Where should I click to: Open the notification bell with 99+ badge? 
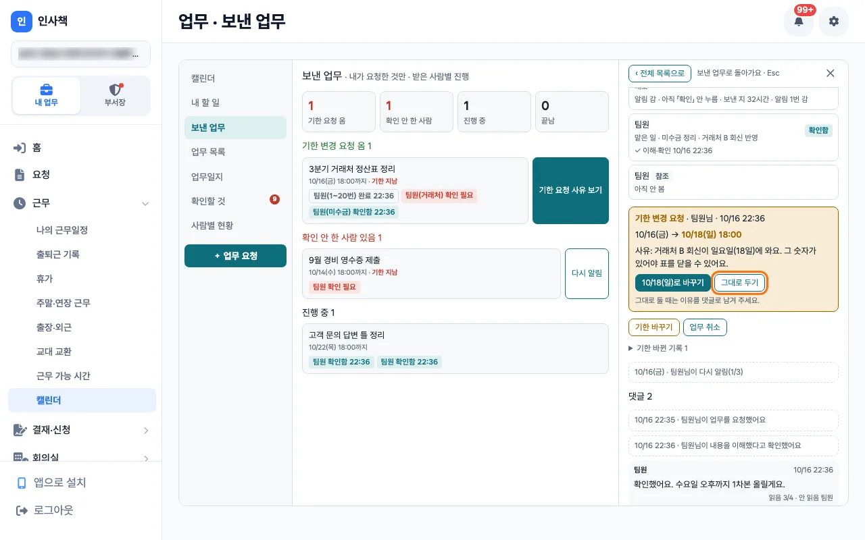[x=799, y=22]
